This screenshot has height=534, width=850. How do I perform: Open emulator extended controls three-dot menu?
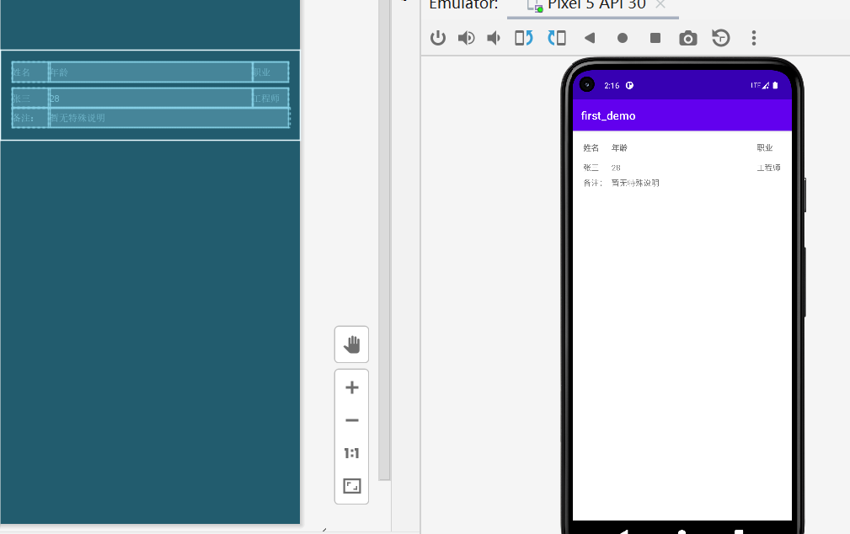753,38
